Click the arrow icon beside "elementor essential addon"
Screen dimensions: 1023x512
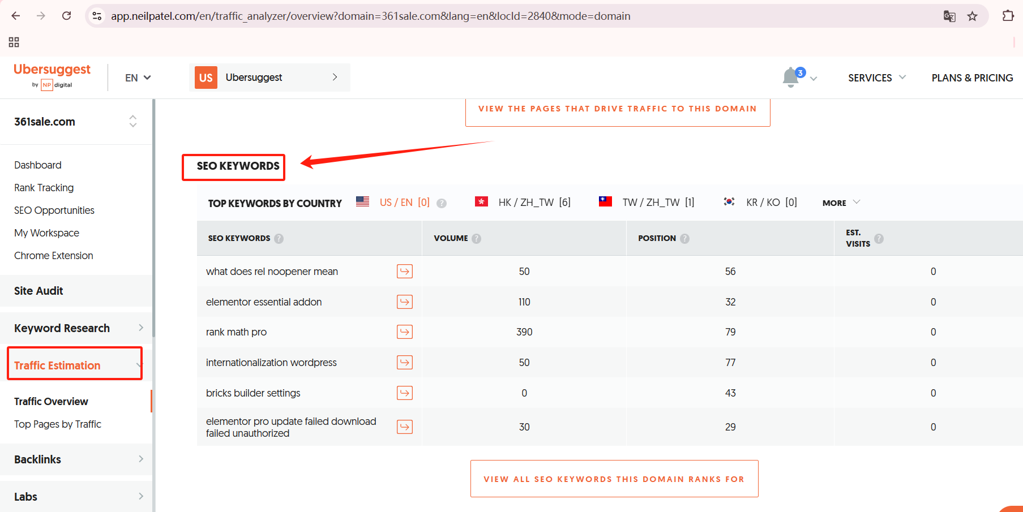(x=404, y=302)
